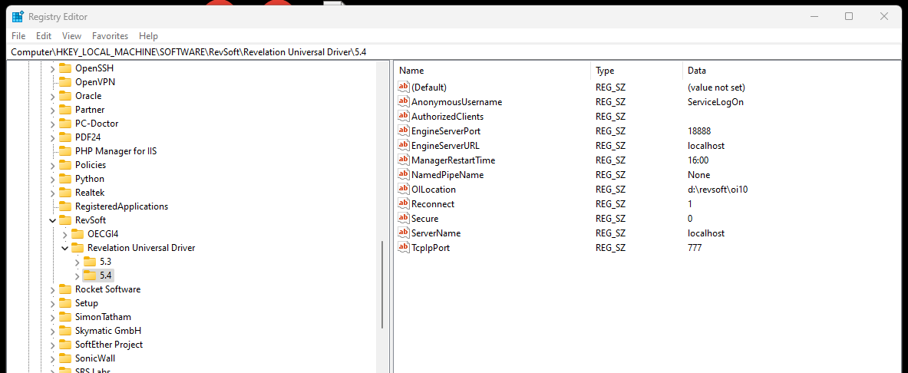Expand the 5.4 key chevron
Screen dimensions: 908x373
78,276
